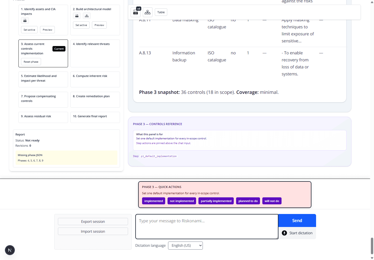Click the microphone icon next to Start dictation
Screen dimensions: 374x260
[284, 233]
